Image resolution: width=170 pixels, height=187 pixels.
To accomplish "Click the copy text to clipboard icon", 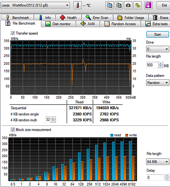I will (110, 5).
